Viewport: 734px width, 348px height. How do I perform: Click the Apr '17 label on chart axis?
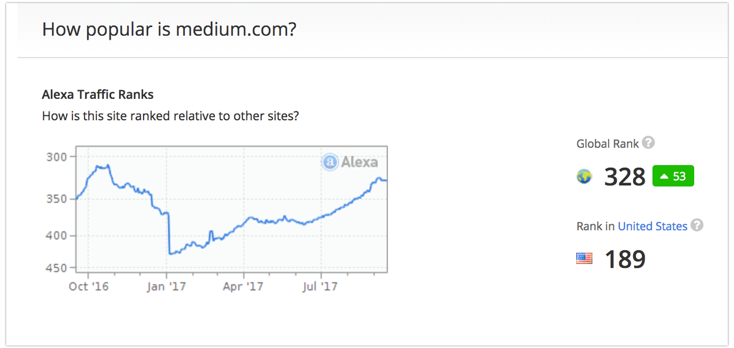(x=243, y=286)
